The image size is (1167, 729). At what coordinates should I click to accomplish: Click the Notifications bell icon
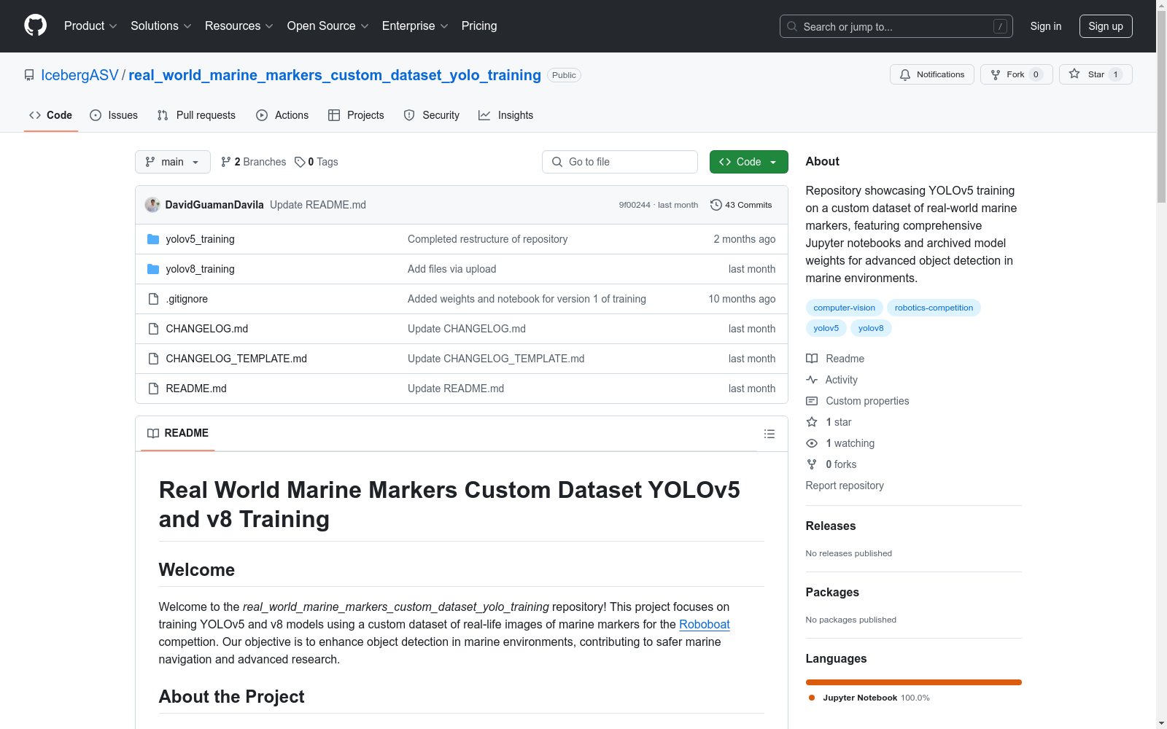coord(905,74)
